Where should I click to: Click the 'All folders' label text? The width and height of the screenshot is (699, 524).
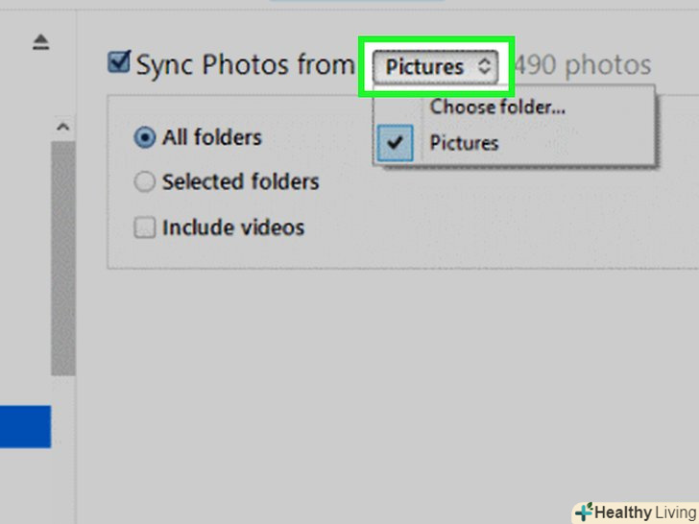point(211,137)
